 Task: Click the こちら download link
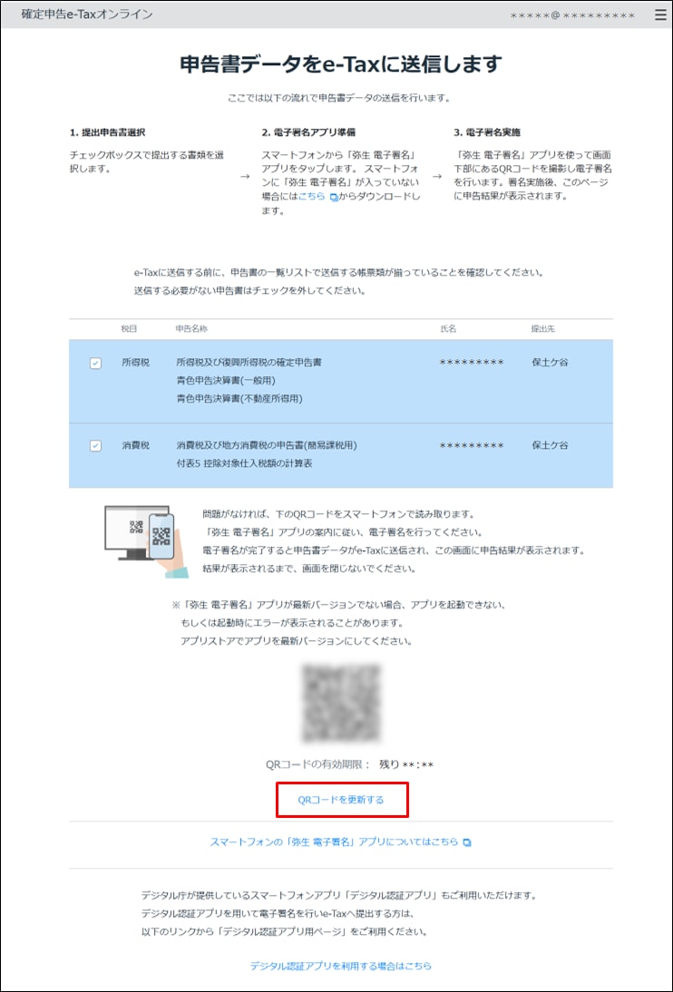coord(311,196)
